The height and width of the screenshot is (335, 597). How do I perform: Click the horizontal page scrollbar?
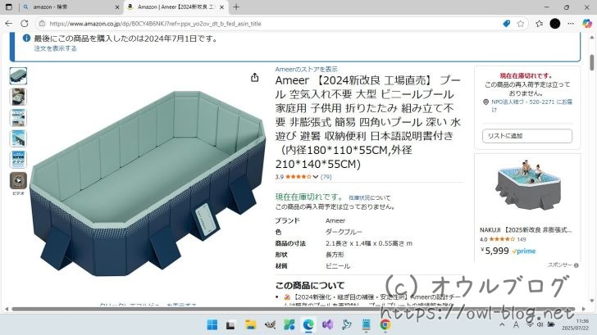[294, 309]
